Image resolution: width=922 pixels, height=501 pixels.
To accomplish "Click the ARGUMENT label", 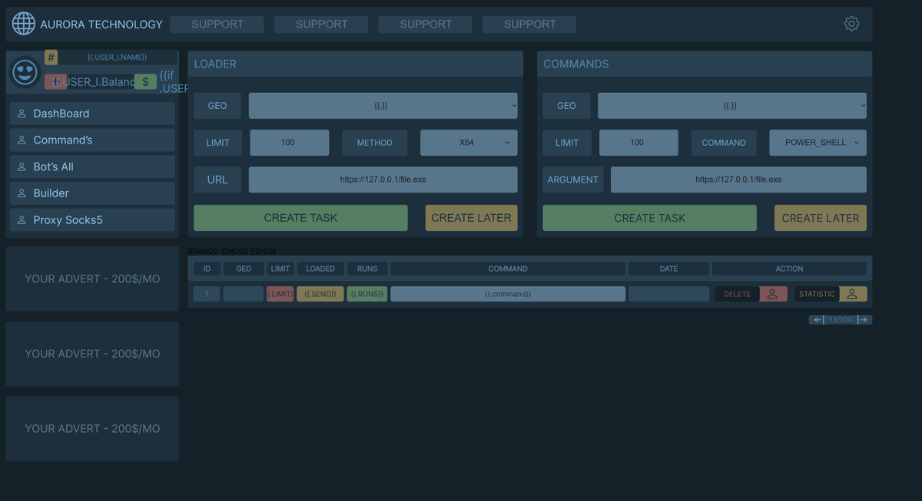I will click(x=572, y=180).
